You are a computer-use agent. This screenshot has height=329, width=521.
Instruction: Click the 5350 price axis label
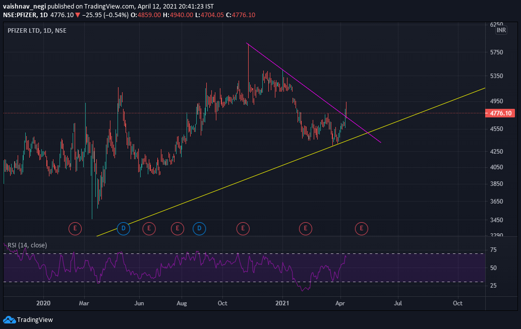(x=496, y=76)
